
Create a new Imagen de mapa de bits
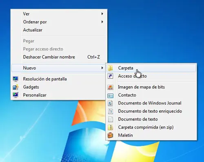151,87
